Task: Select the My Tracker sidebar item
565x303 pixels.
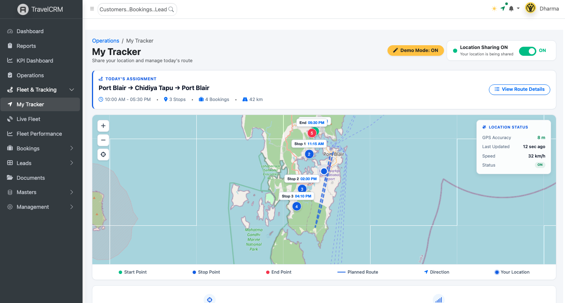Action: click(40, 104)
